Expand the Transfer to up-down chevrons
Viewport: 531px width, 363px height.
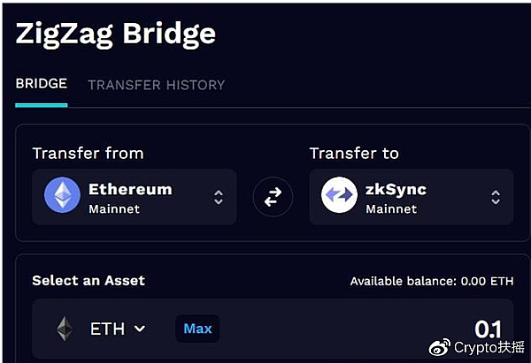tap(496, 197)
